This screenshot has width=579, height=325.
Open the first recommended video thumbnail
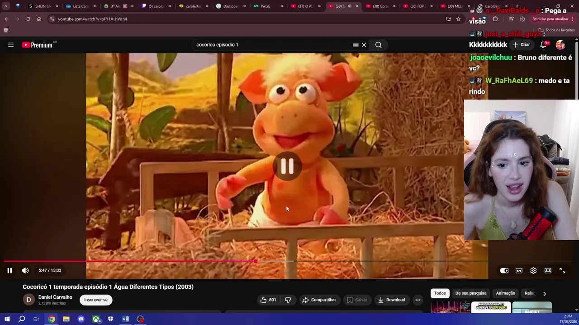[x=451, y=307]
